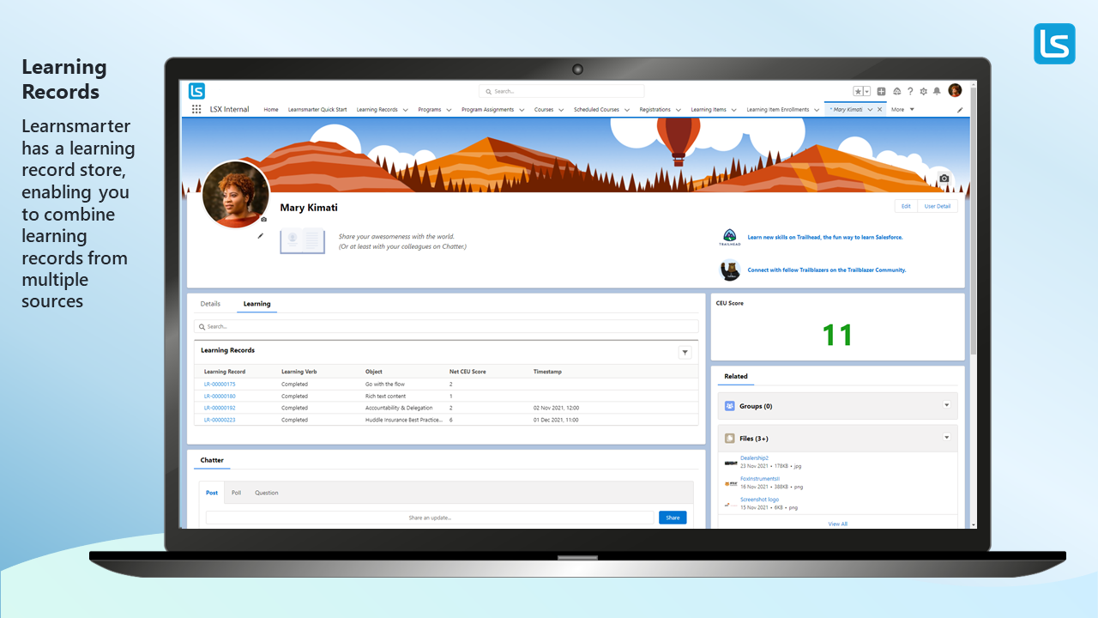This screenshot has width=1098, height=618.
Task: Open learning record LR-00000175
Action: coord(220,385)
